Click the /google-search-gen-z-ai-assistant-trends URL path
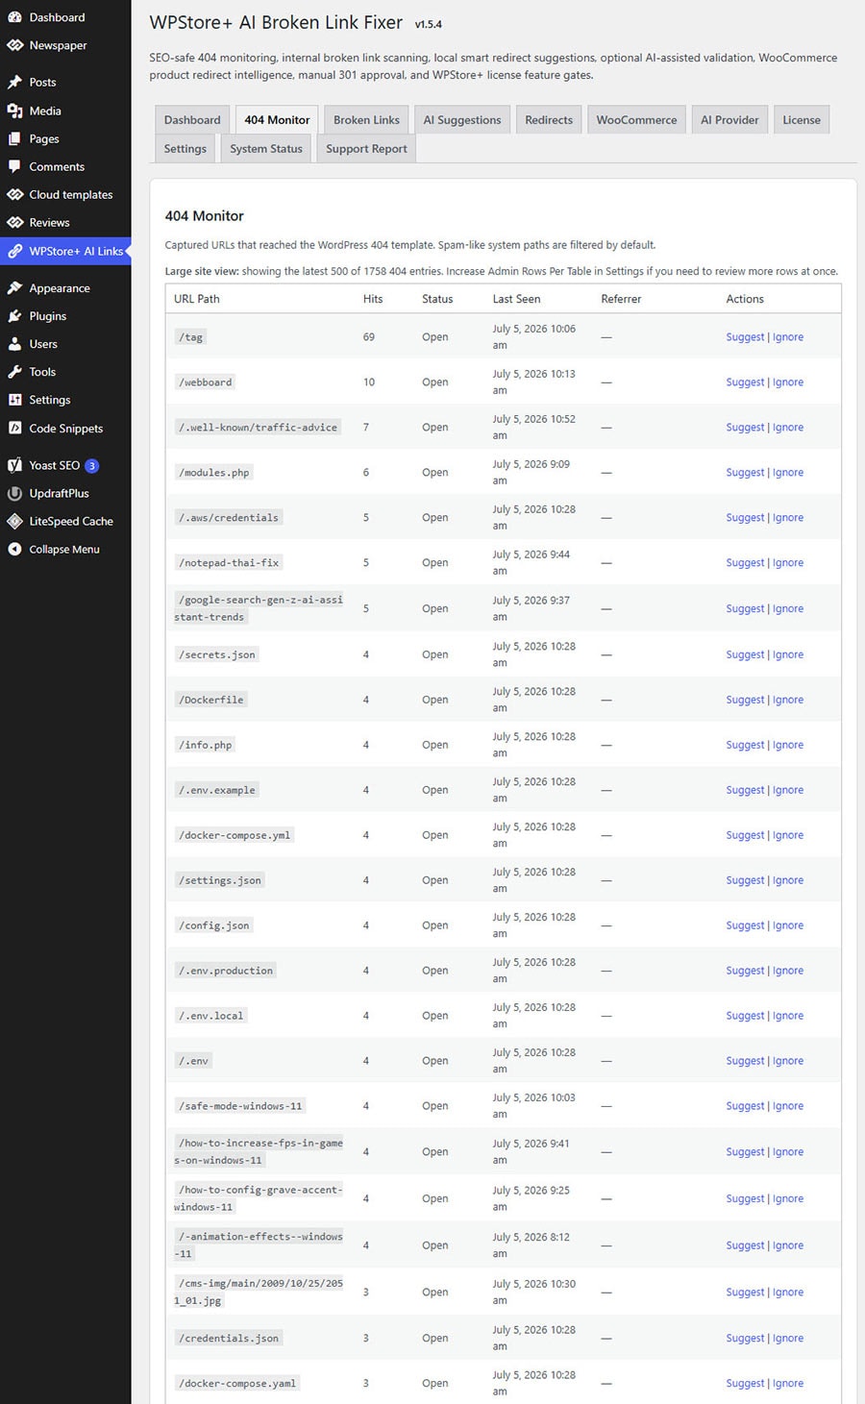Screen dimensions: 865x1404 tap(259, 608)
